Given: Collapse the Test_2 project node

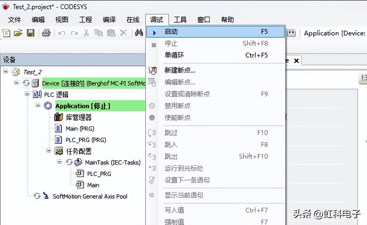Looking at the screenshot, I should (6, 72).
